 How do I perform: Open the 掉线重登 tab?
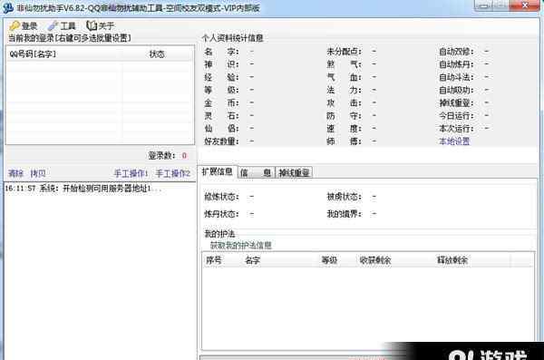coord(294,172)
